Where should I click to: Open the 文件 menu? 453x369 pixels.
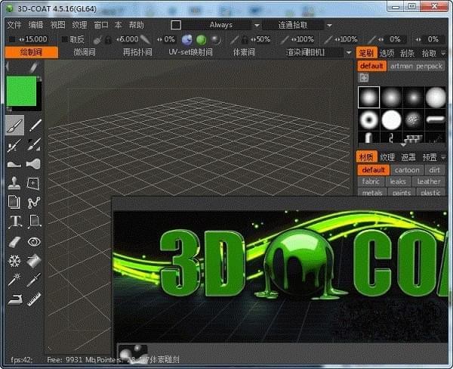click(14, 25)
